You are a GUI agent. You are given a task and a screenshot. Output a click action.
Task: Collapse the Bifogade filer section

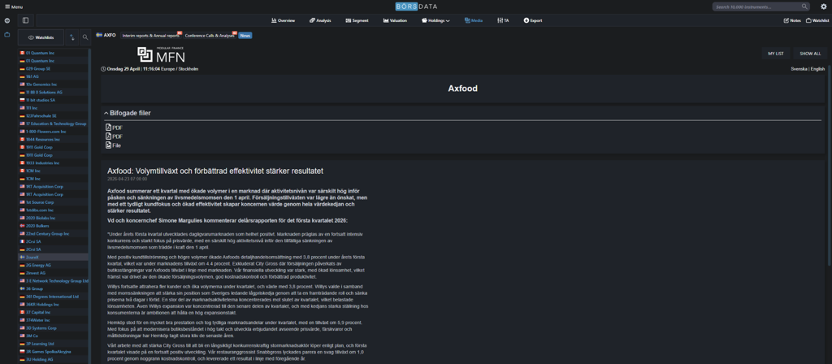pyautogui.click(x=106, y=114)
